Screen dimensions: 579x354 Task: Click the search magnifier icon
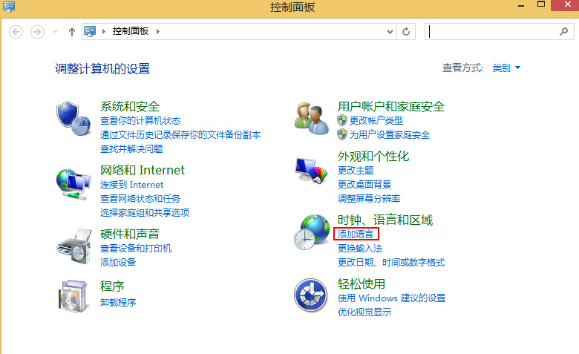pos(563,31)
